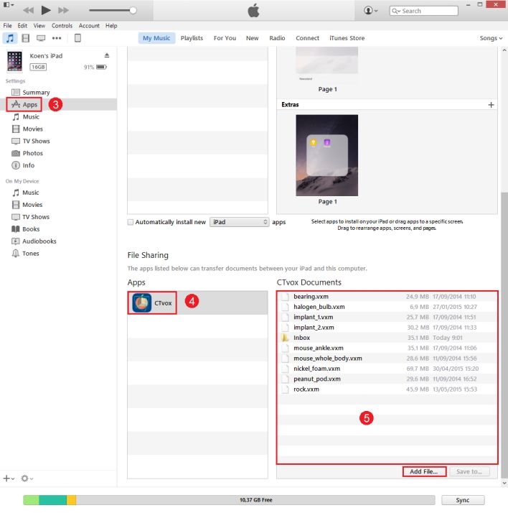Click the Add File... button

pos(424,471)
